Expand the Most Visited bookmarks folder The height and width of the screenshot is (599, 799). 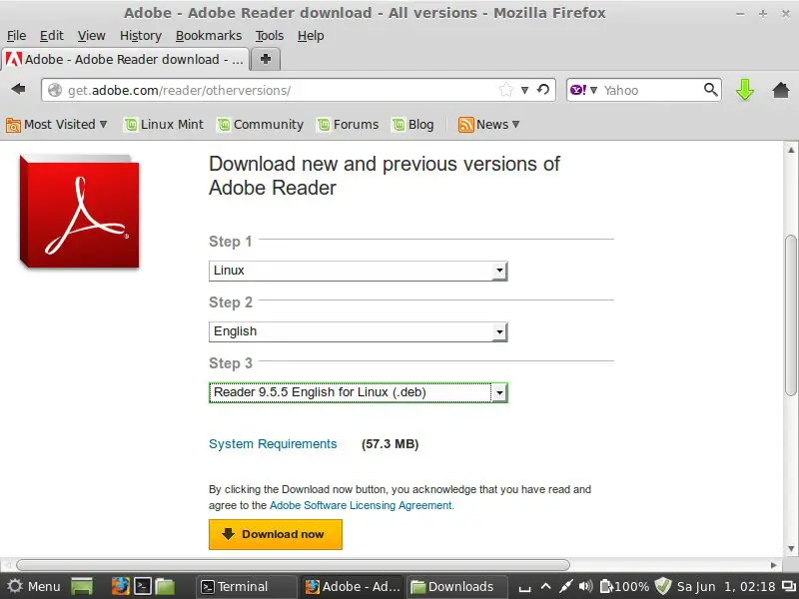57,124
